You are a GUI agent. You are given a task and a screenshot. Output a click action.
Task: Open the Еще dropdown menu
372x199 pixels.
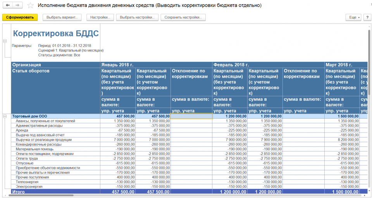click(x=353, y=17)
